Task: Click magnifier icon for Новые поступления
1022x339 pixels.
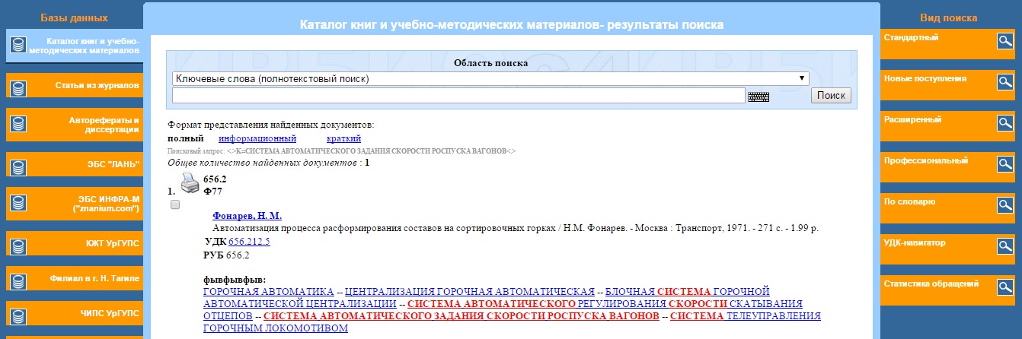Action: [x=1005, y=83]
